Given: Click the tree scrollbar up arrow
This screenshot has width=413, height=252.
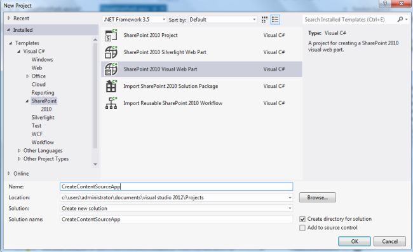Looking at the screenshot, I should (95, 39).
